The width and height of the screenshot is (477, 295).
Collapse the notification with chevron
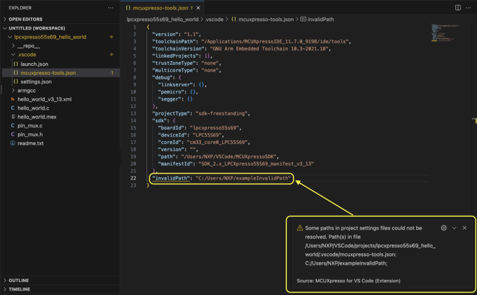coord(454,228)
